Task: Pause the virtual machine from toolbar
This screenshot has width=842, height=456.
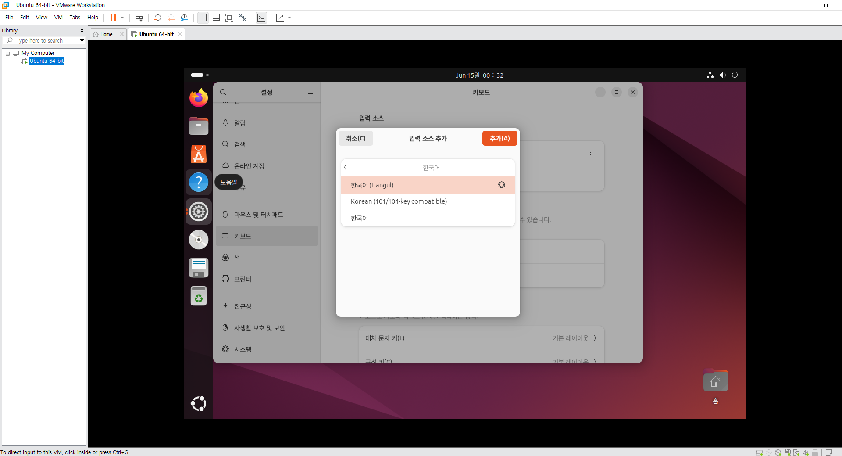Action: (113, 18)
